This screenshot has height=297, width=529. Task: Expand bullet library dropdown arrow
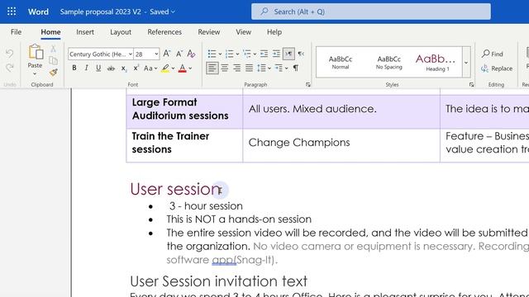(220, 54)
